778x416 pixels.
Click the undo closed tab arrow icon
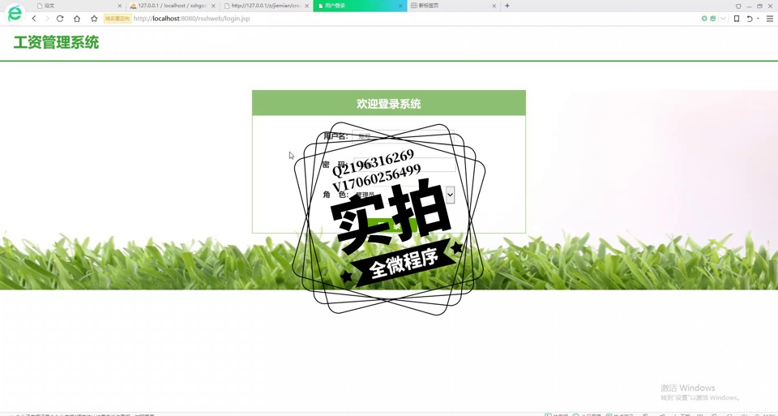750,19
